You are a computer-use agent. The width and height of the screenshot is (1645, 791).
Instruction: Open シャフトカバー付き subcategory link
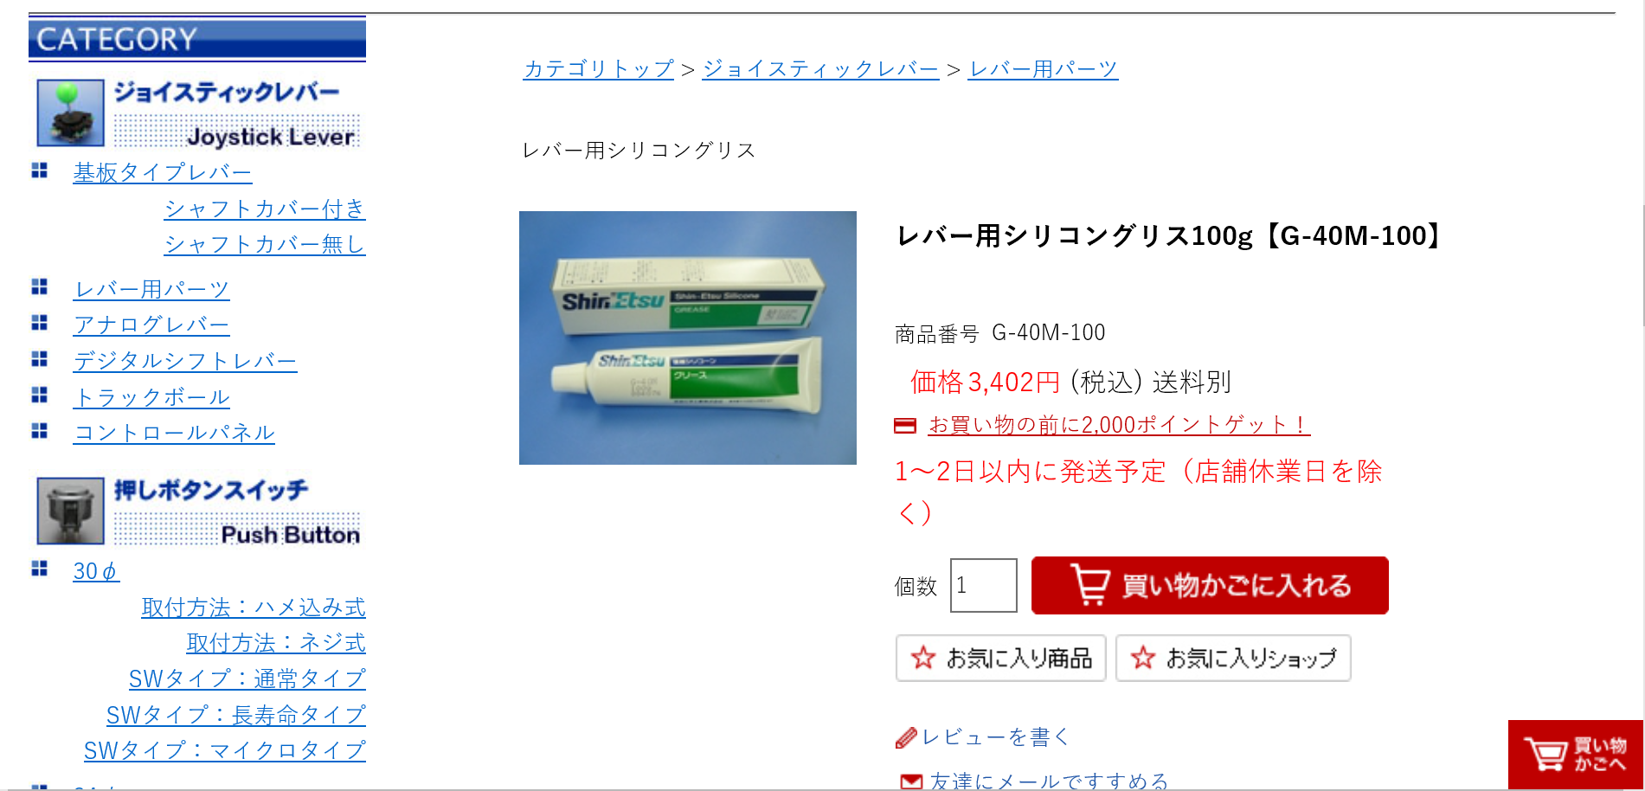(265, 209)
